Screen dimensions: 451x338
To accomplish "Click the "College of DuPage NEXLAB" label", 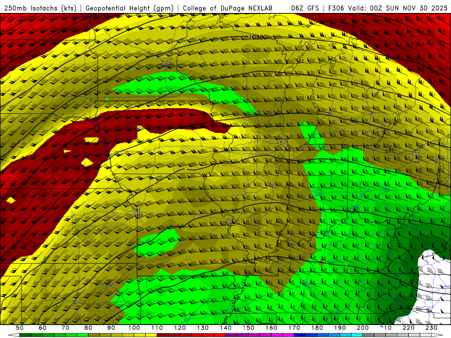I will [x=228, y=8].
